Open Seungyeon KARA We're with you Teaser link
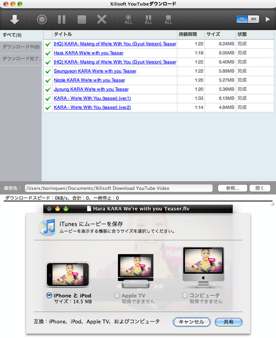Viewport: 276px width, 338px height. click(x=95, y=71)
